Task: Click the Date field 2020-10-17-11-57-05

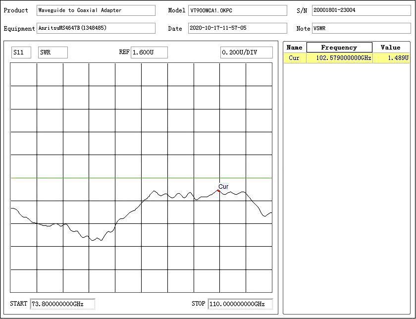Action: 237,28
